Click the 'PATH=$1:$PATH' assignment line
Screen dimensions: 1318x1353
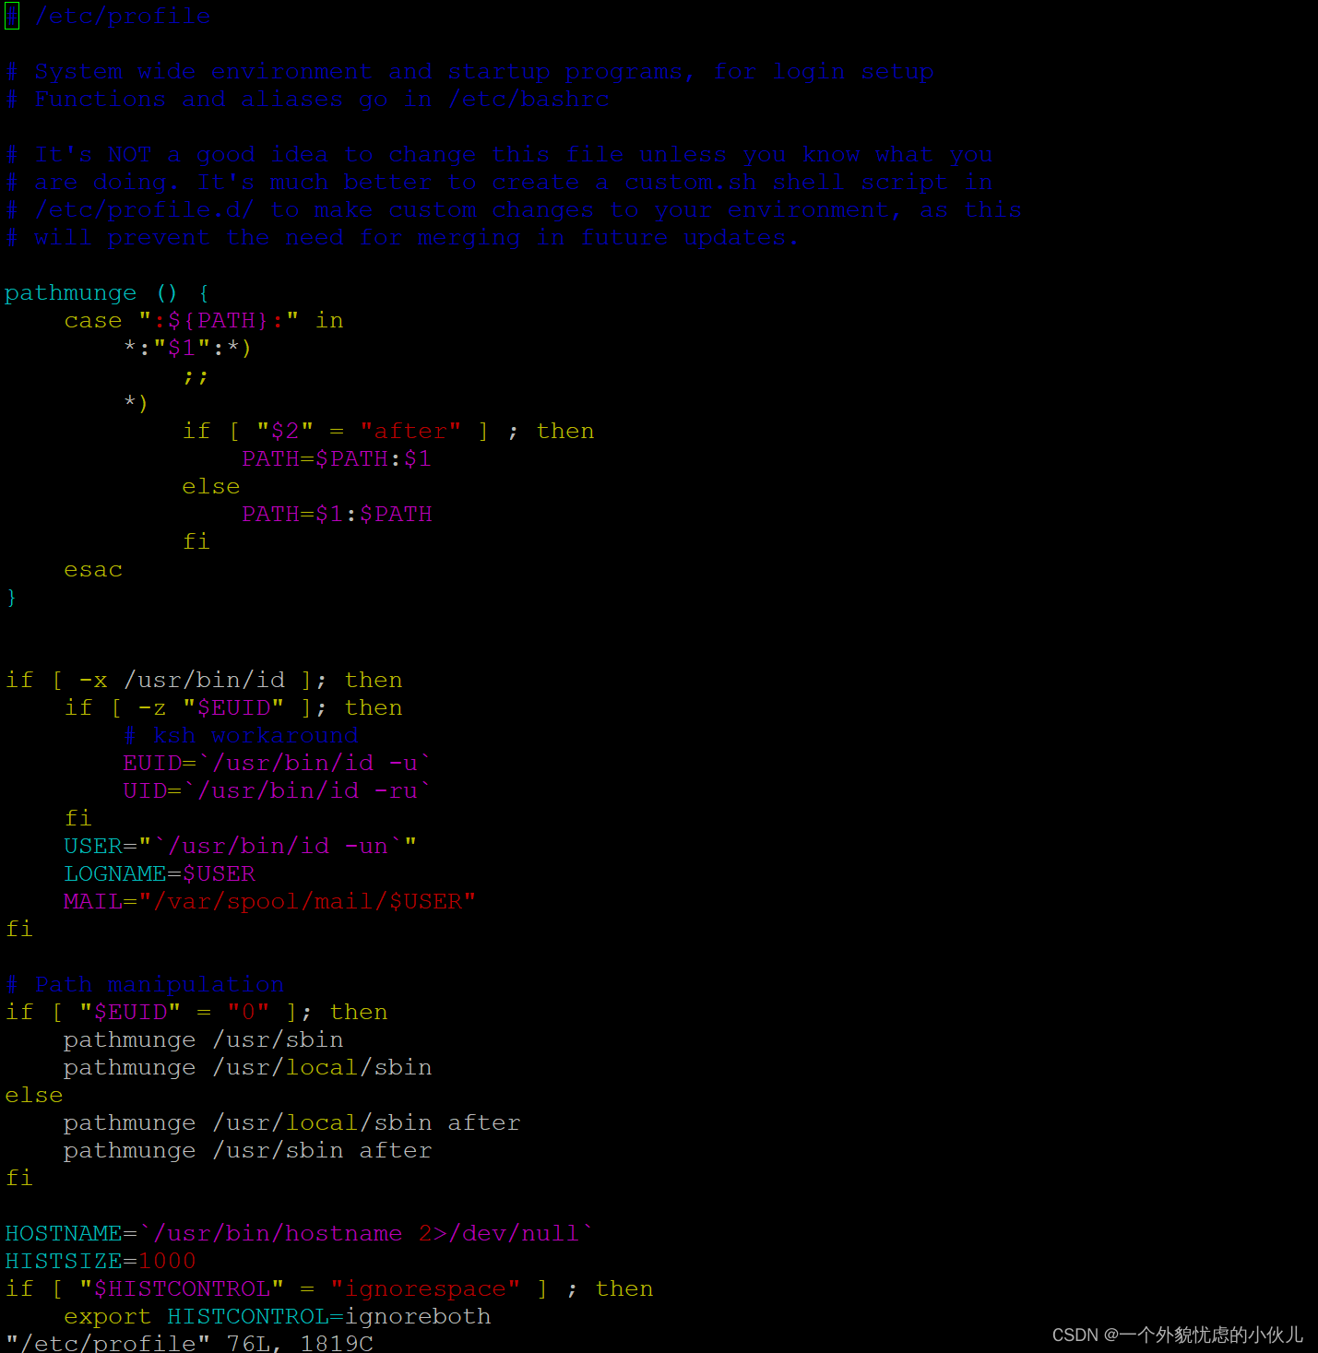pos(337,515)
